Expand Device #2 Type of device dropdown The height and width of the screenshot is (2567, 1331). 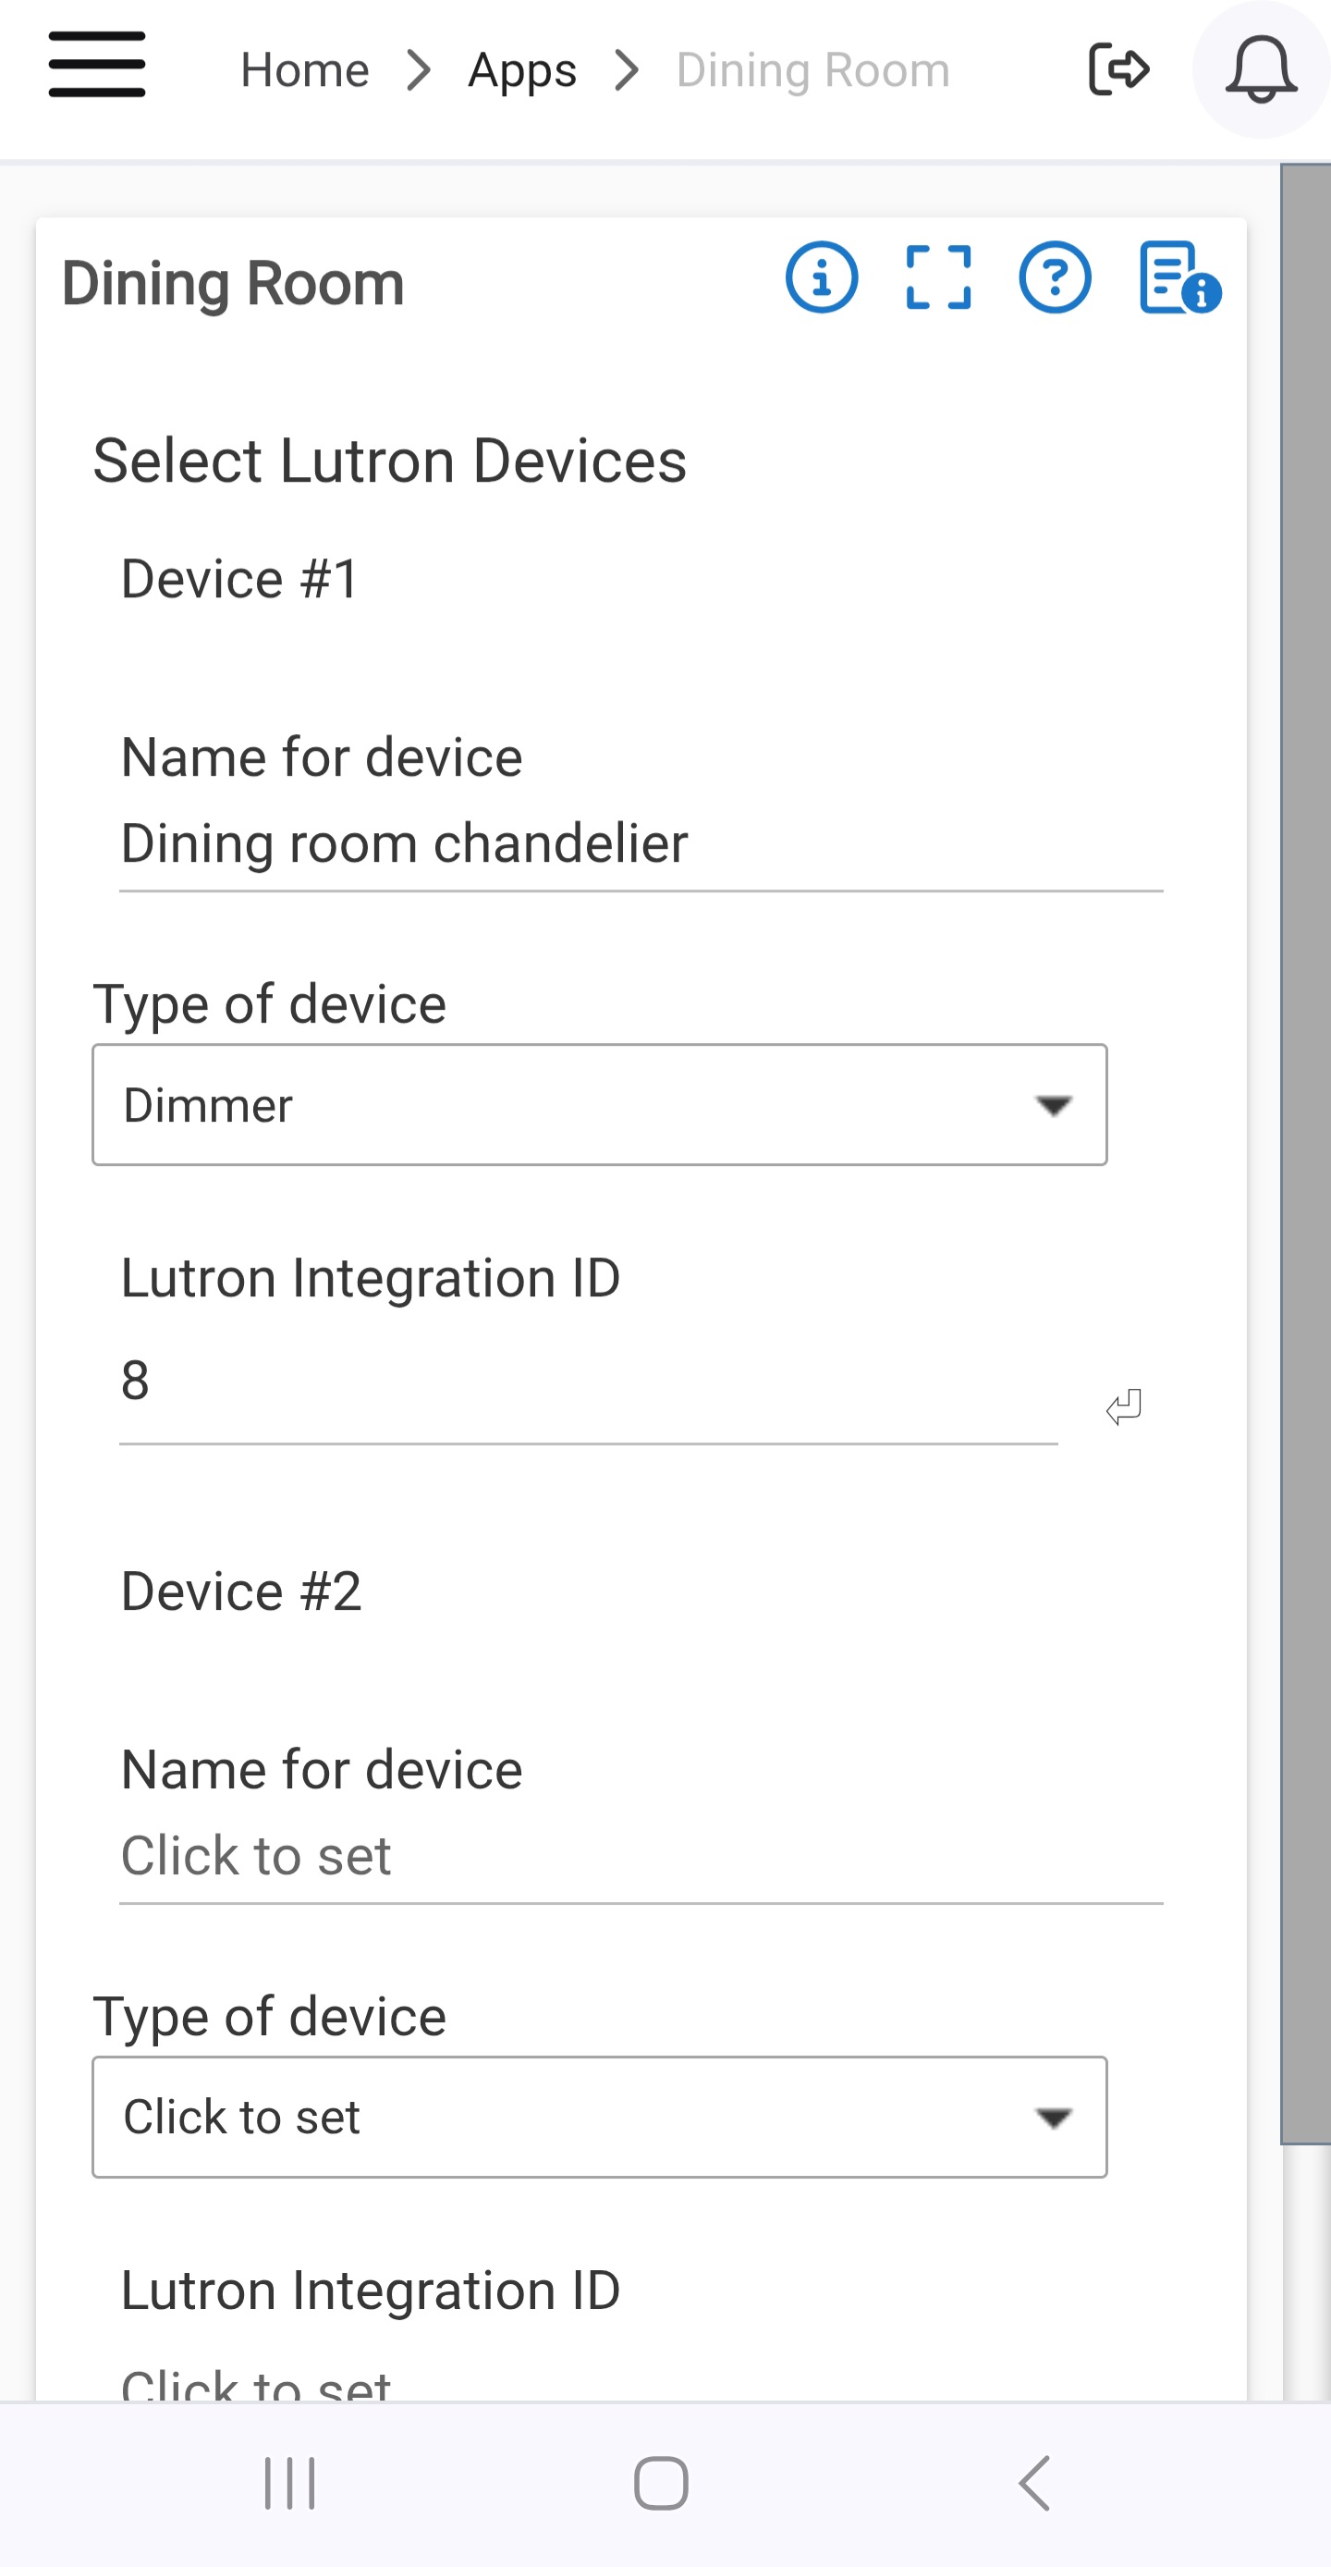(x=600, y=2117)
